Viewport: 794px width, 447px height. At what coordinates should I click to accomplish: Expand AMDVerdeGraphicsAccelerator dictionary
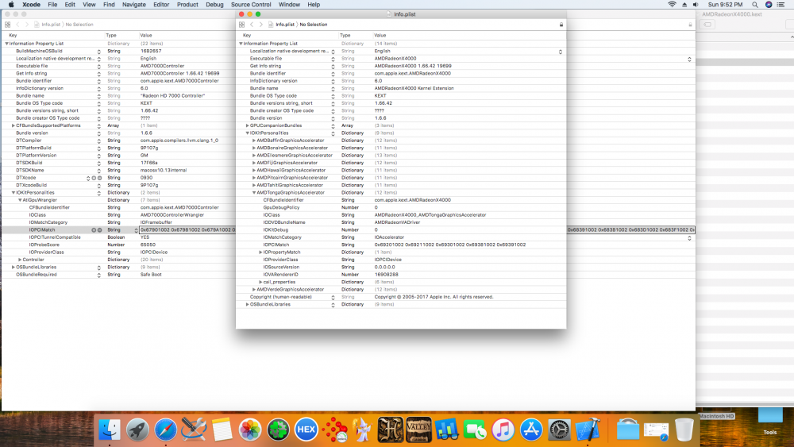254,290
